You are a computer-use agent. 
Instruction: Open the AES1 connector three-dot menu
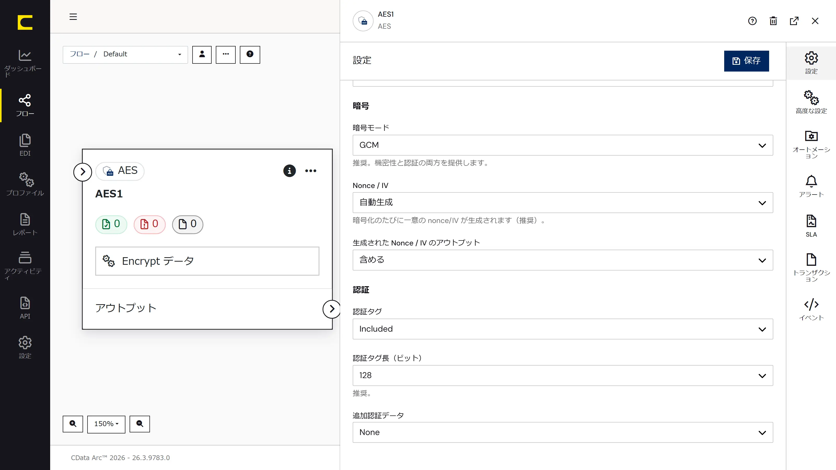point(311,171)
